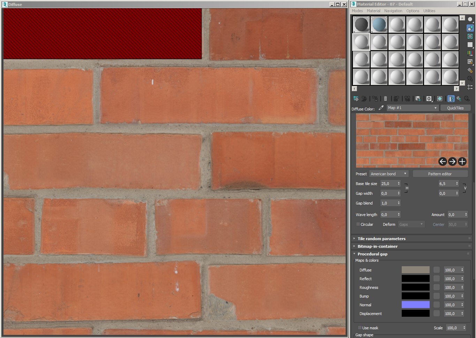Toggle Show End Result icon

451,99
